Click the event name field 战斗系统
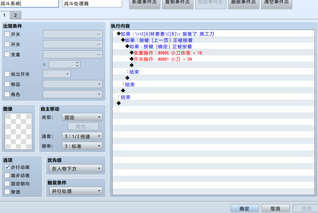This screenshot has height=213, width=318. 29,4
